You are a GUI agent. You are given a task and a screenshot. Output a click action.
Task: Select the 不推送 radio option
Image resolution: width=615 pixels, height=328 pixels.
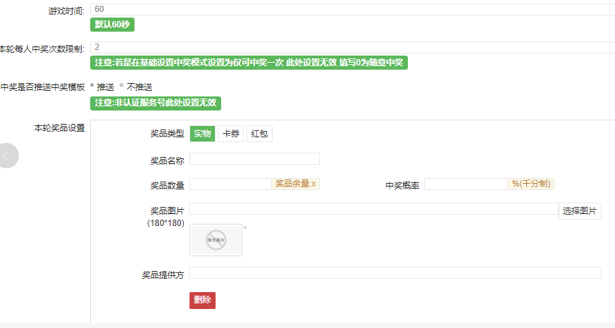click(122, 85)
